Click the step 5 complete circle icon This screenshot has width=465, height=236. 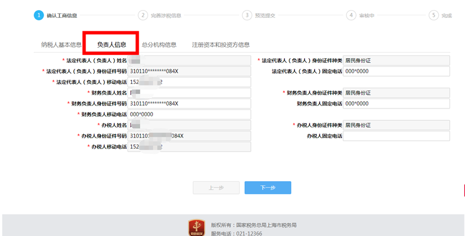tap(434, 15)
